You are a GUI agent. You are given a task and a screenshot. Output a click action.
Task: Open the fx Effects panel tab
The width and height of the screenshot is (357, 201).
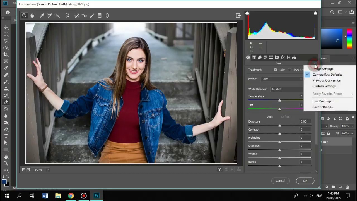coord(283,57)
